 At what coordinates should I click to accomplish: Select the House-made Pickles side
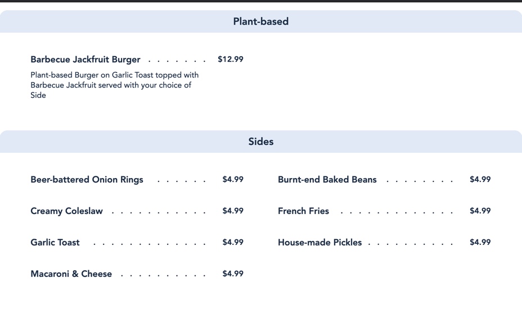[x=319, y=243]
